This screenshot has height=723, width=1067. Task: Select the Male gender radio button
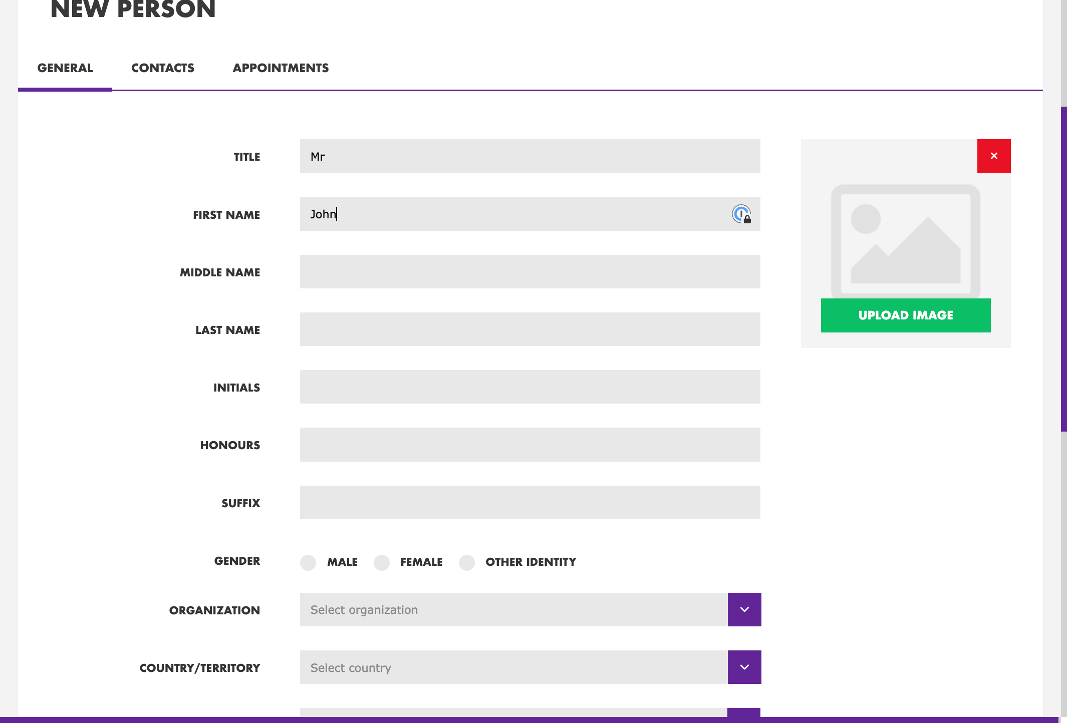[x=308, y=562]
